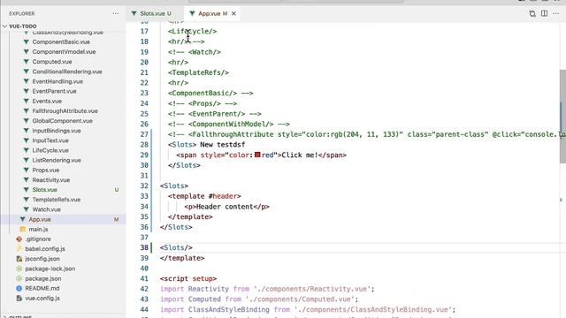
Task: Click './components/Reactivity.vue' import path
Action: point(312,289)
